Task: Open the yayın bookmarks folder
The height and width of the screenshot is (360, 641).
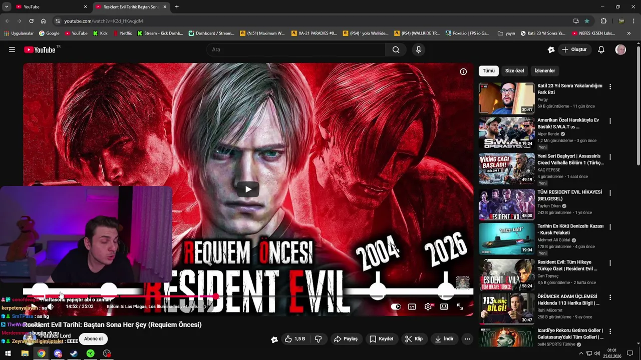Action: pos(506,33)
